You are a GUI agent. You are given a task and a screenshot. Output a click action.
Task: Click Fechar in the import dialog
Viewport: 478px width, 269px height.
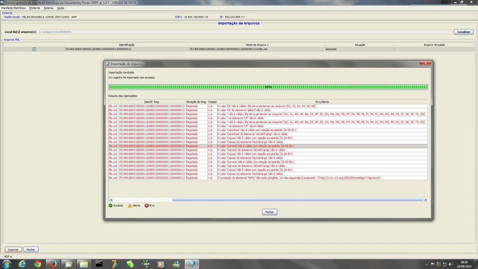[269, 212]
